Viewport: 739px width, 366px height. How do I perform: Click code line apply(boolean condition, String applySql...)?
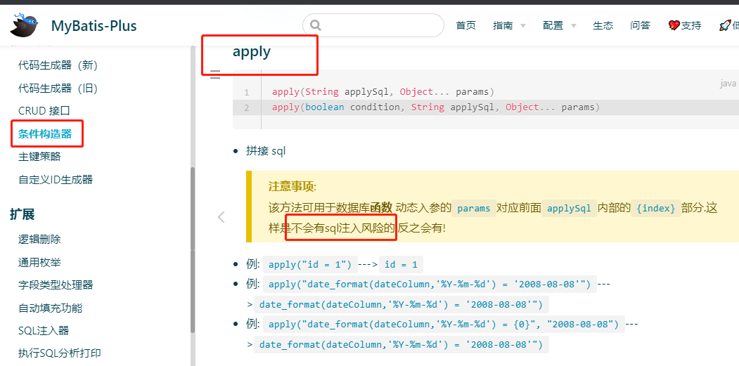(x=436, y=107)
